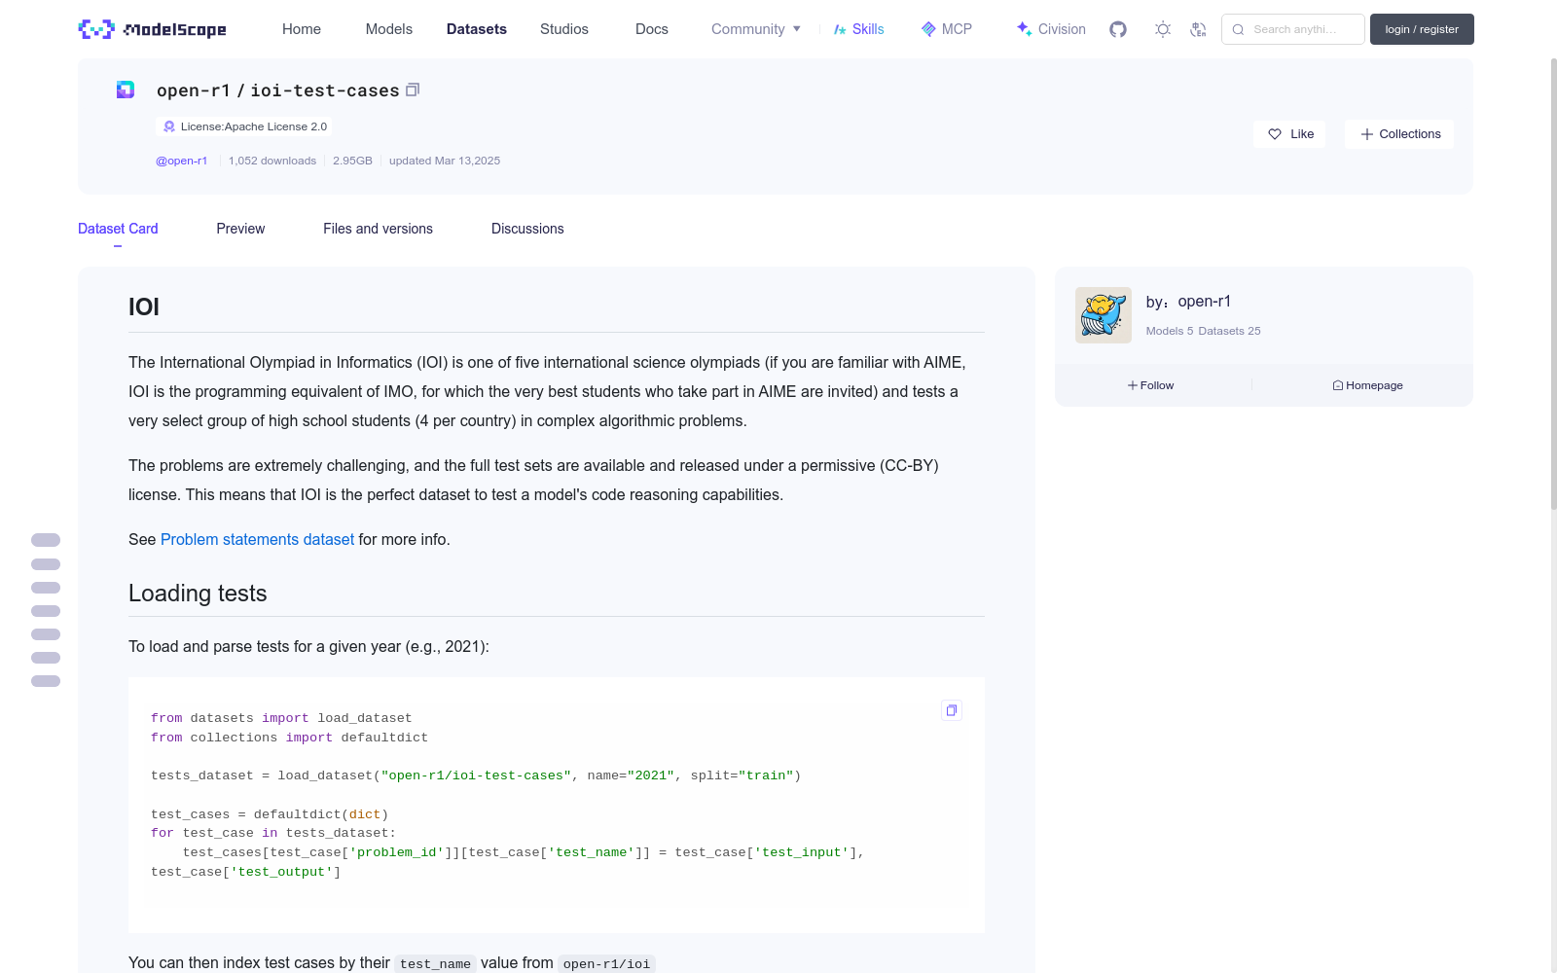1557x973 pixels.
Task: Click the Datasets 25 count
Action: click(x=1229, y=331)
